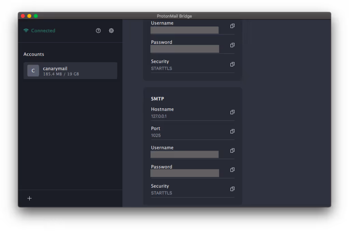Viewport: 349px width, 231px height.
Task: Copy the SMTP Hostname 127.0.0.1
Action: tap(232, 112)
